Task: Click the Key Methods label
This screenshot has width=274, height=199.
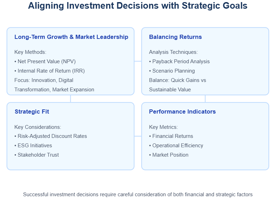Action: pos(30,52)
